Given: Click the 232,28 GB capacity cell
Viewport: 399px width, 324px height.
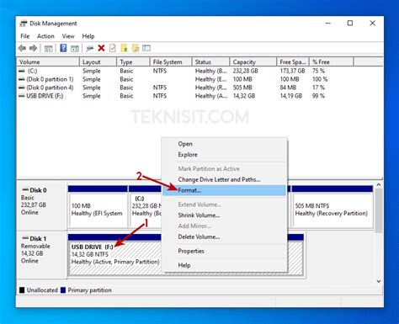Looking at the screenshot, I should click(x=245, y=71).
